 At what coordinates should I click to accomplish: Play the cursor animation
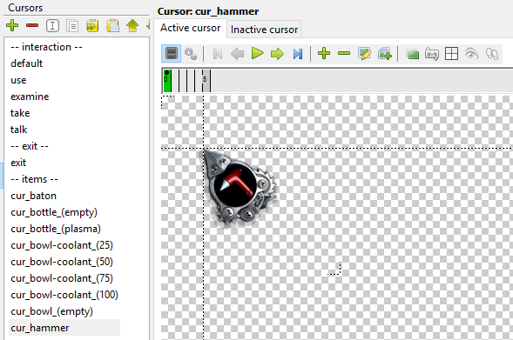click(258, 53)
